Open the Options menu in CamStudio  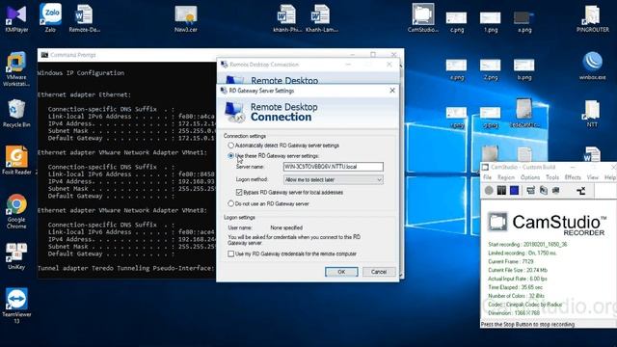click(530, 177)
